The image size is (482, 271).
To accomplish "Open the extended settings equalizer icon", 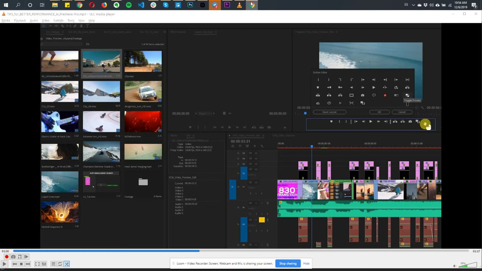I will 44,264.
